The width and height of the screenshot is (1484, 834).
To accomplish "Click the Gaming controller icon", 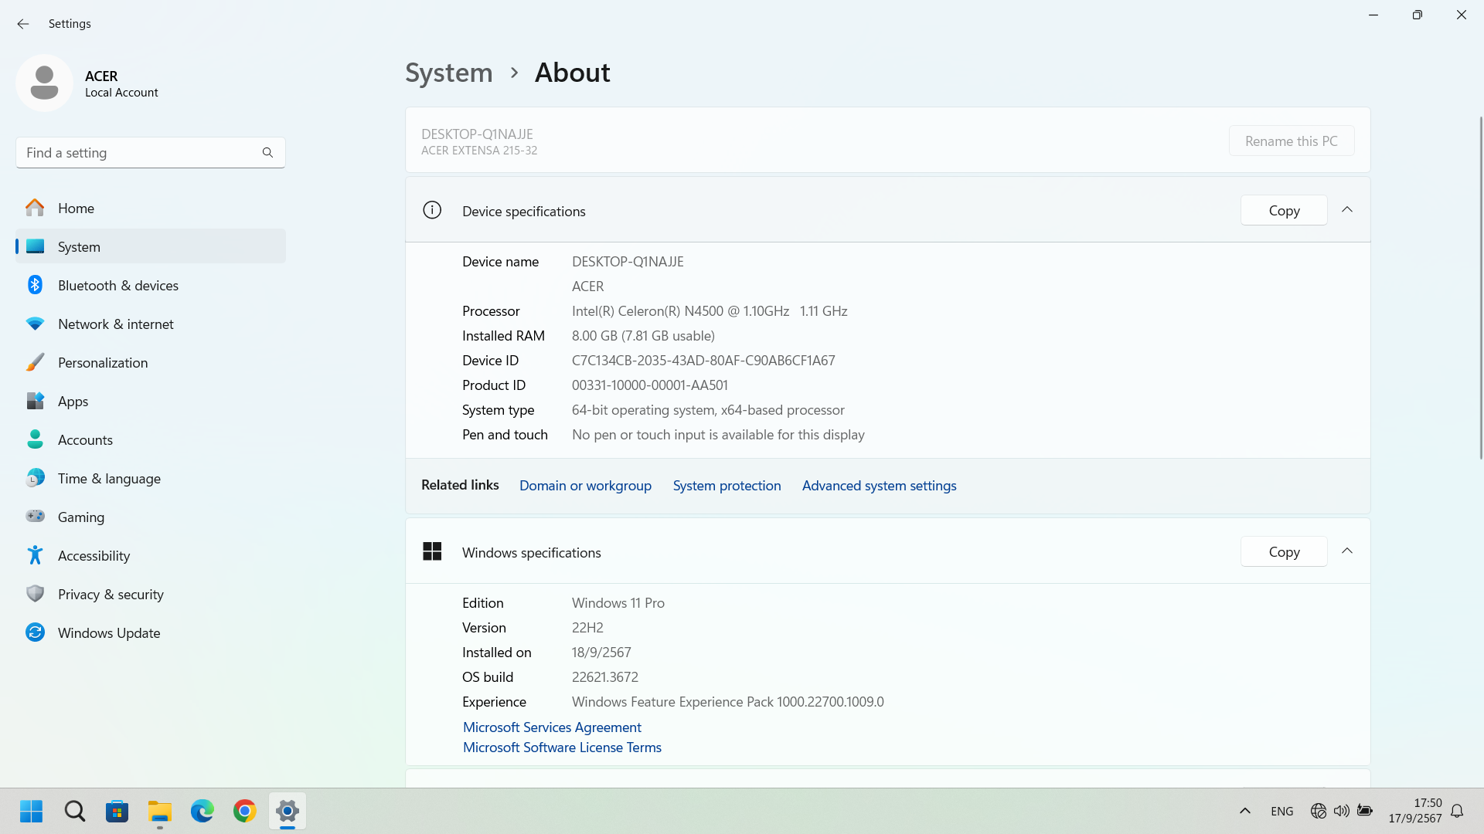I will pyautogui.click(x=35, y=517).
